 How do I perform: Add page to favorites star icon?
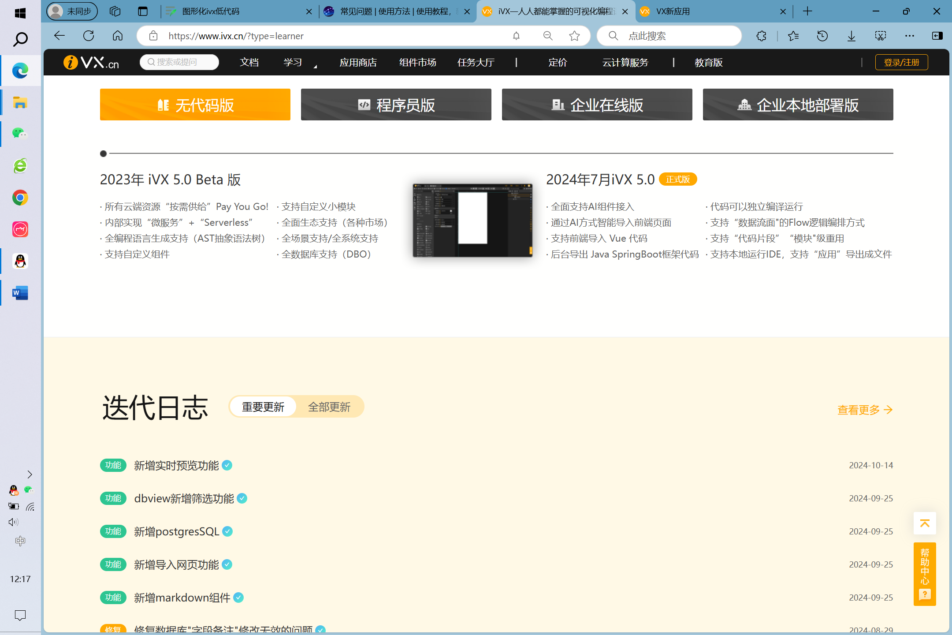574,36
